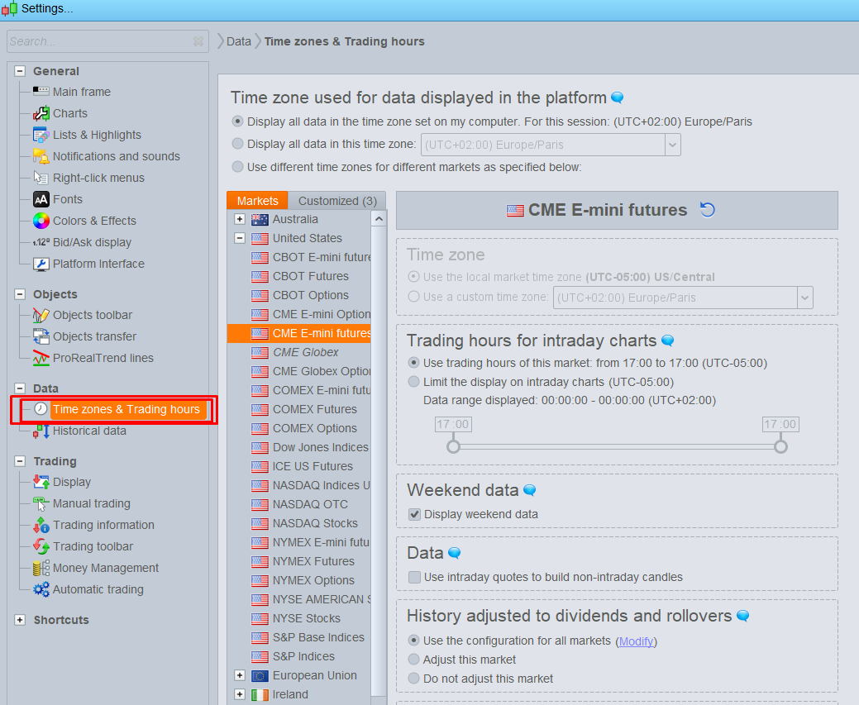Expand the Shortcuts section

20,620
